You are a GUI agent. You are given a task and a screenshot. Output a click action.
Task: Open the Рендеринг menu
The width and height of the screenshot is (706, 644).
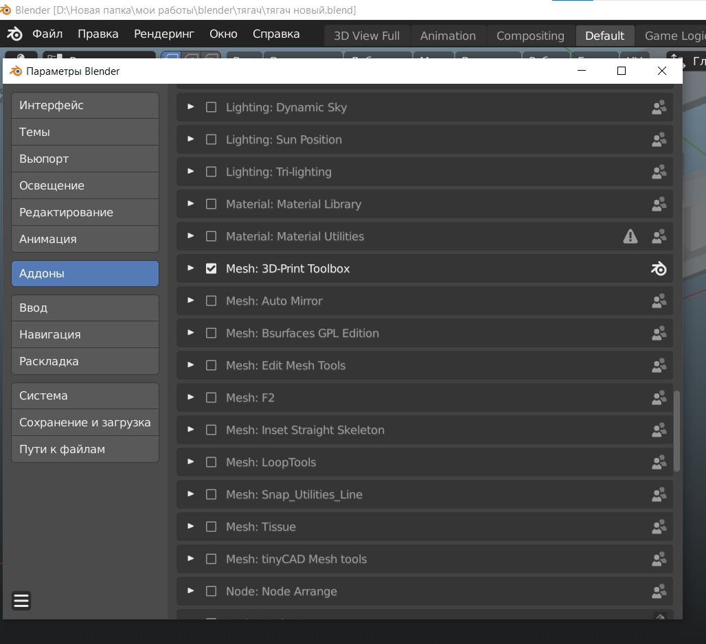164,34
